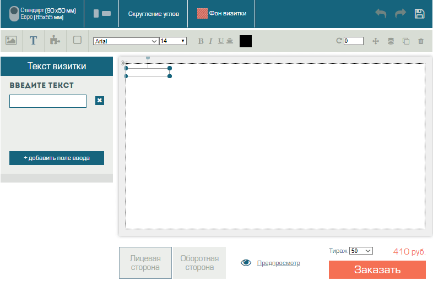Screen dimensions: 433x287
Task: Click the rotate icon
Action: pos(339,41)
